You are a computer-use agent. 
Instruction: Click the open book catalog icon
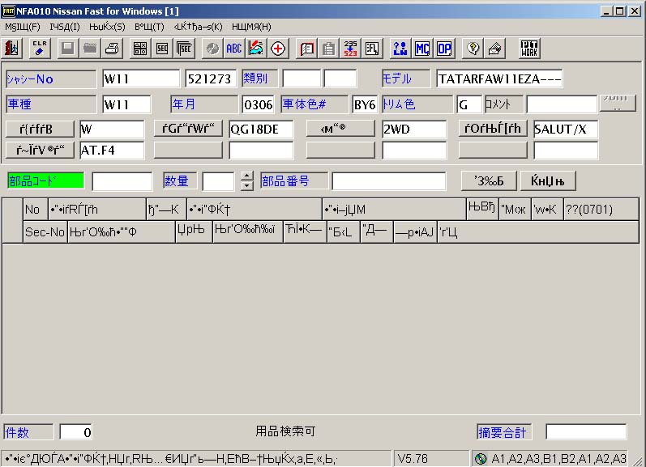point(307,49)
